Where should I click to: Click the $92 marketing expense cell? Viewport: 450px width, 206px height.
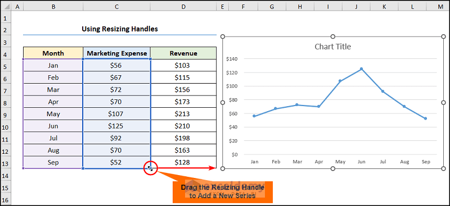coord(117,138)
